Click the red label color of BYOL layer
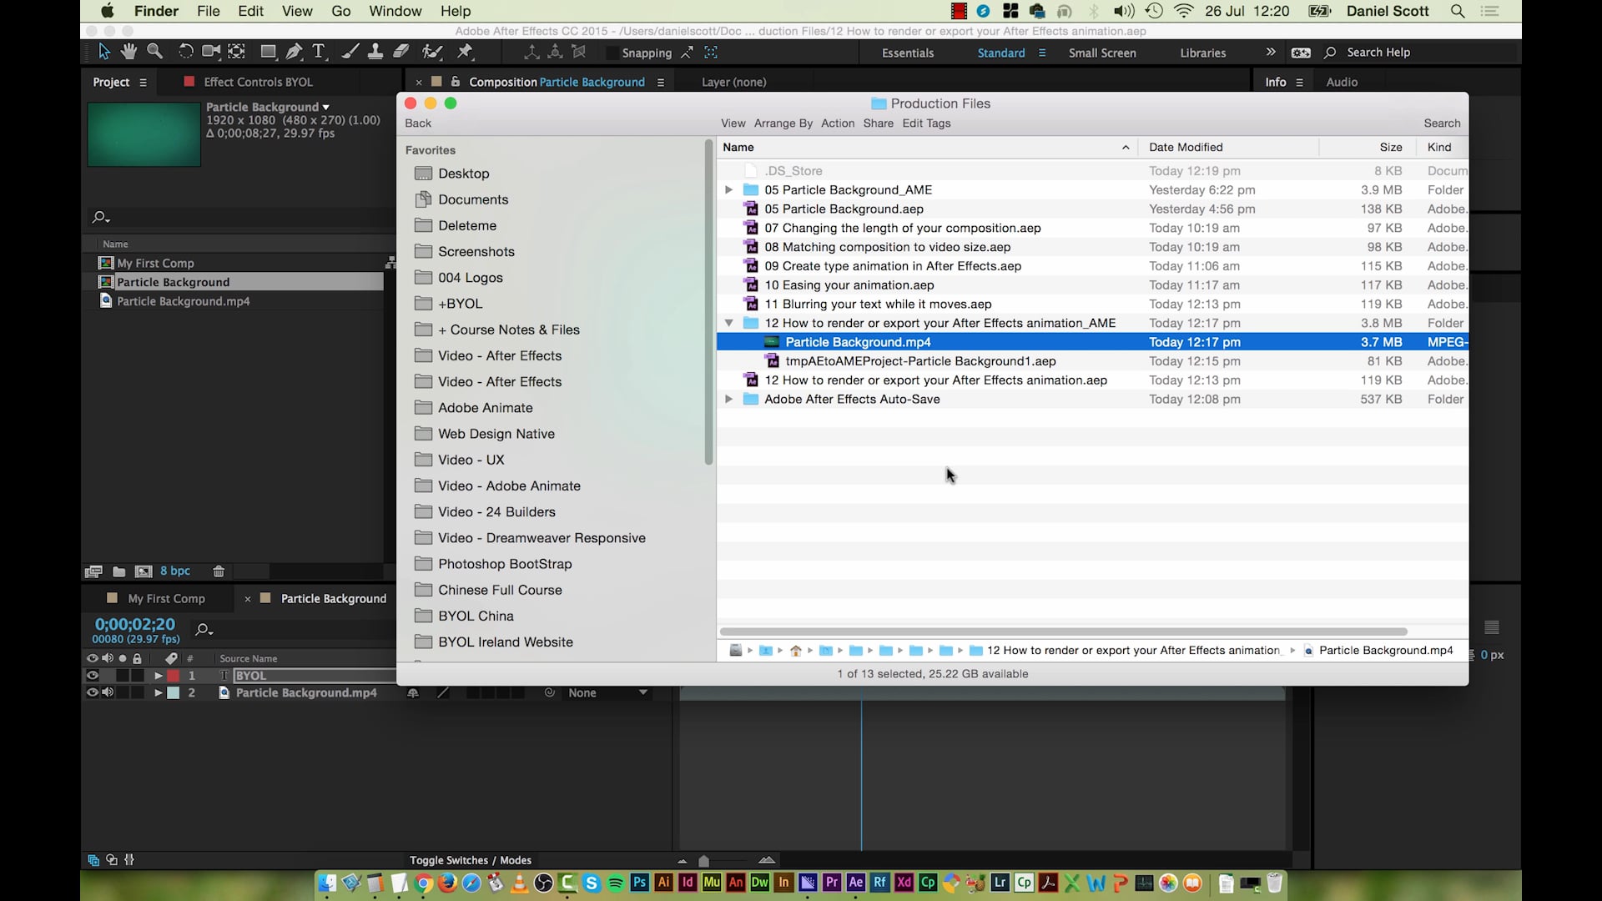Viewport: 1602px width, 901px height. tap(174, 676)
